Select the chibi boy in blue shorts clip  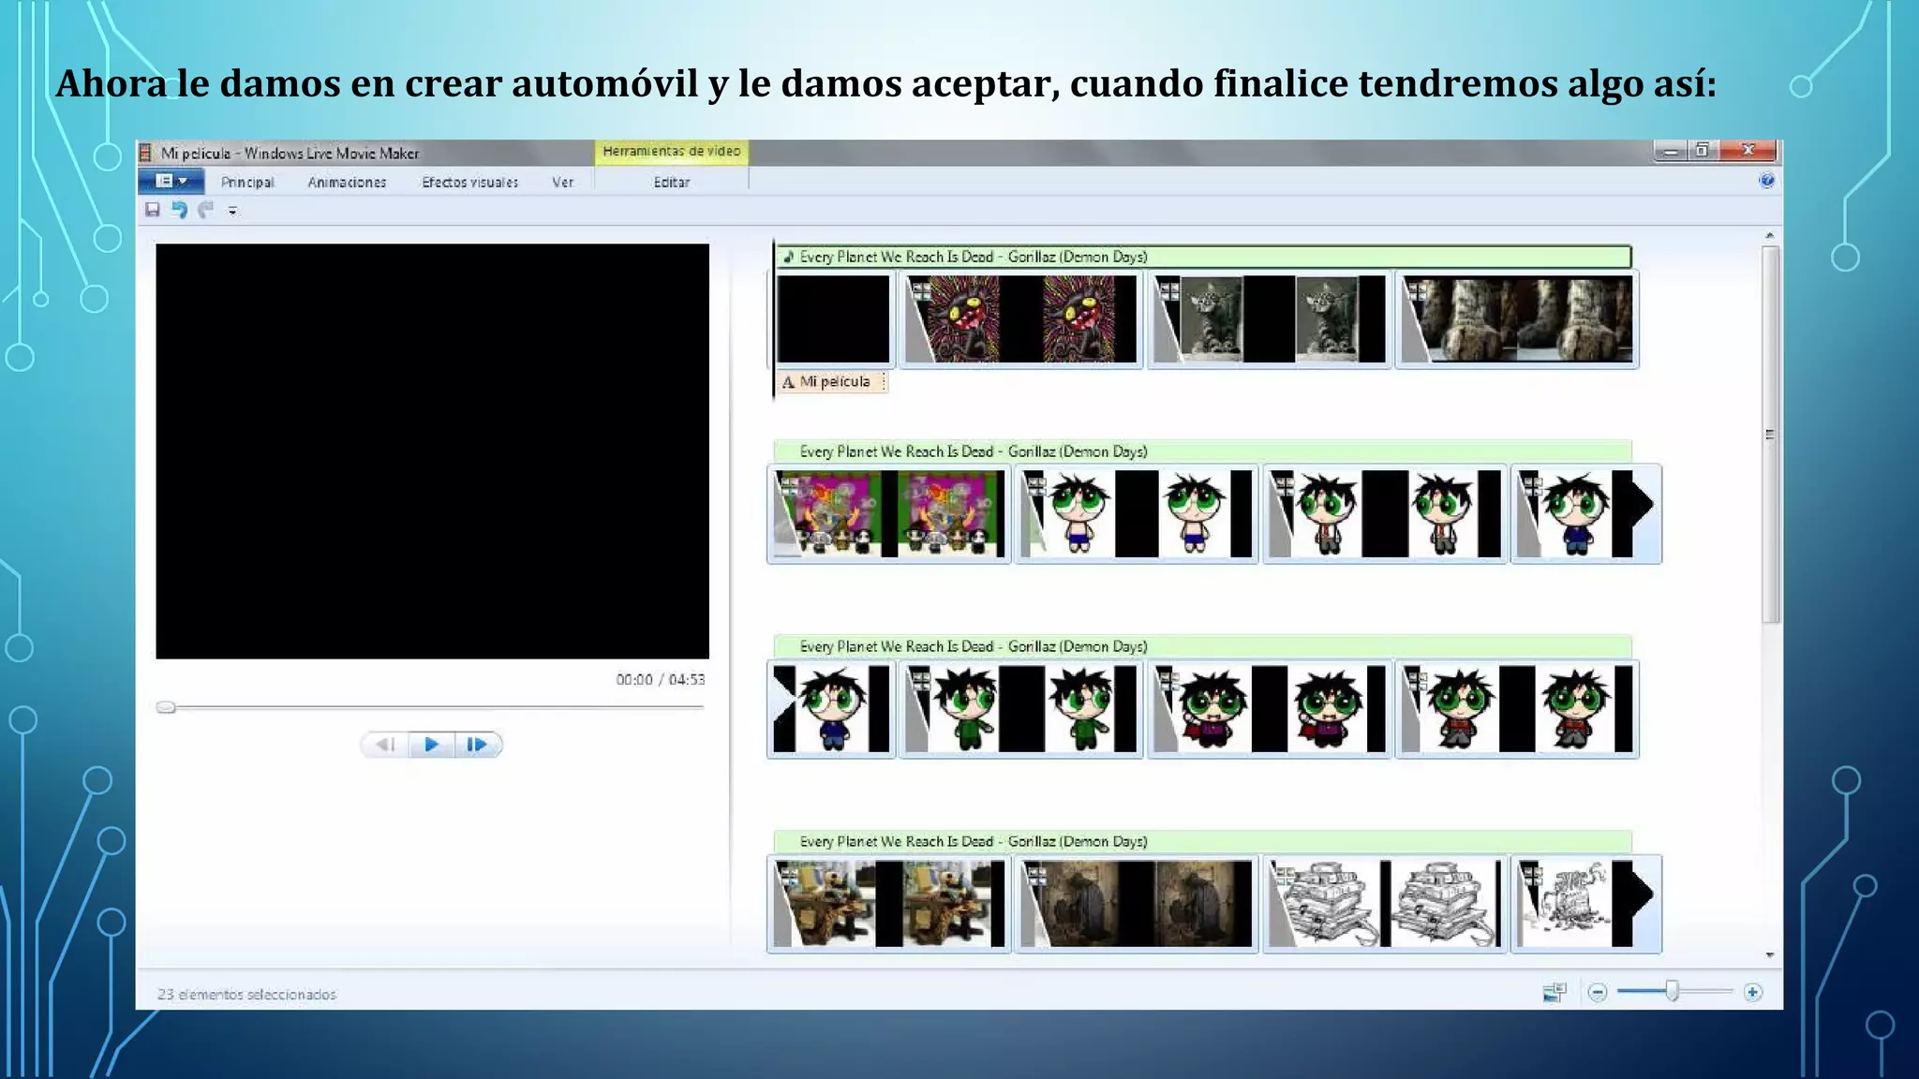tap(1136, 513)
